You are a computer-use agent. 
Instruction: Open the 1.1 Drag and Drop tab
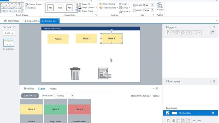31,21
